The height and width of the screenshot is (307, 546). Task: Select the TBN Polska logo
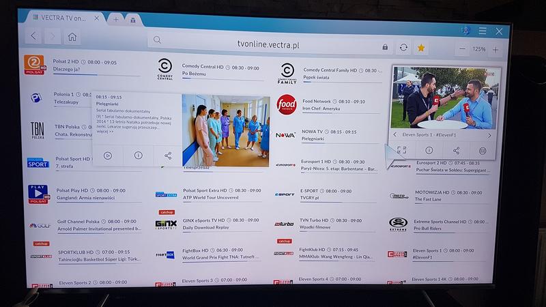[x=38, y=130]
